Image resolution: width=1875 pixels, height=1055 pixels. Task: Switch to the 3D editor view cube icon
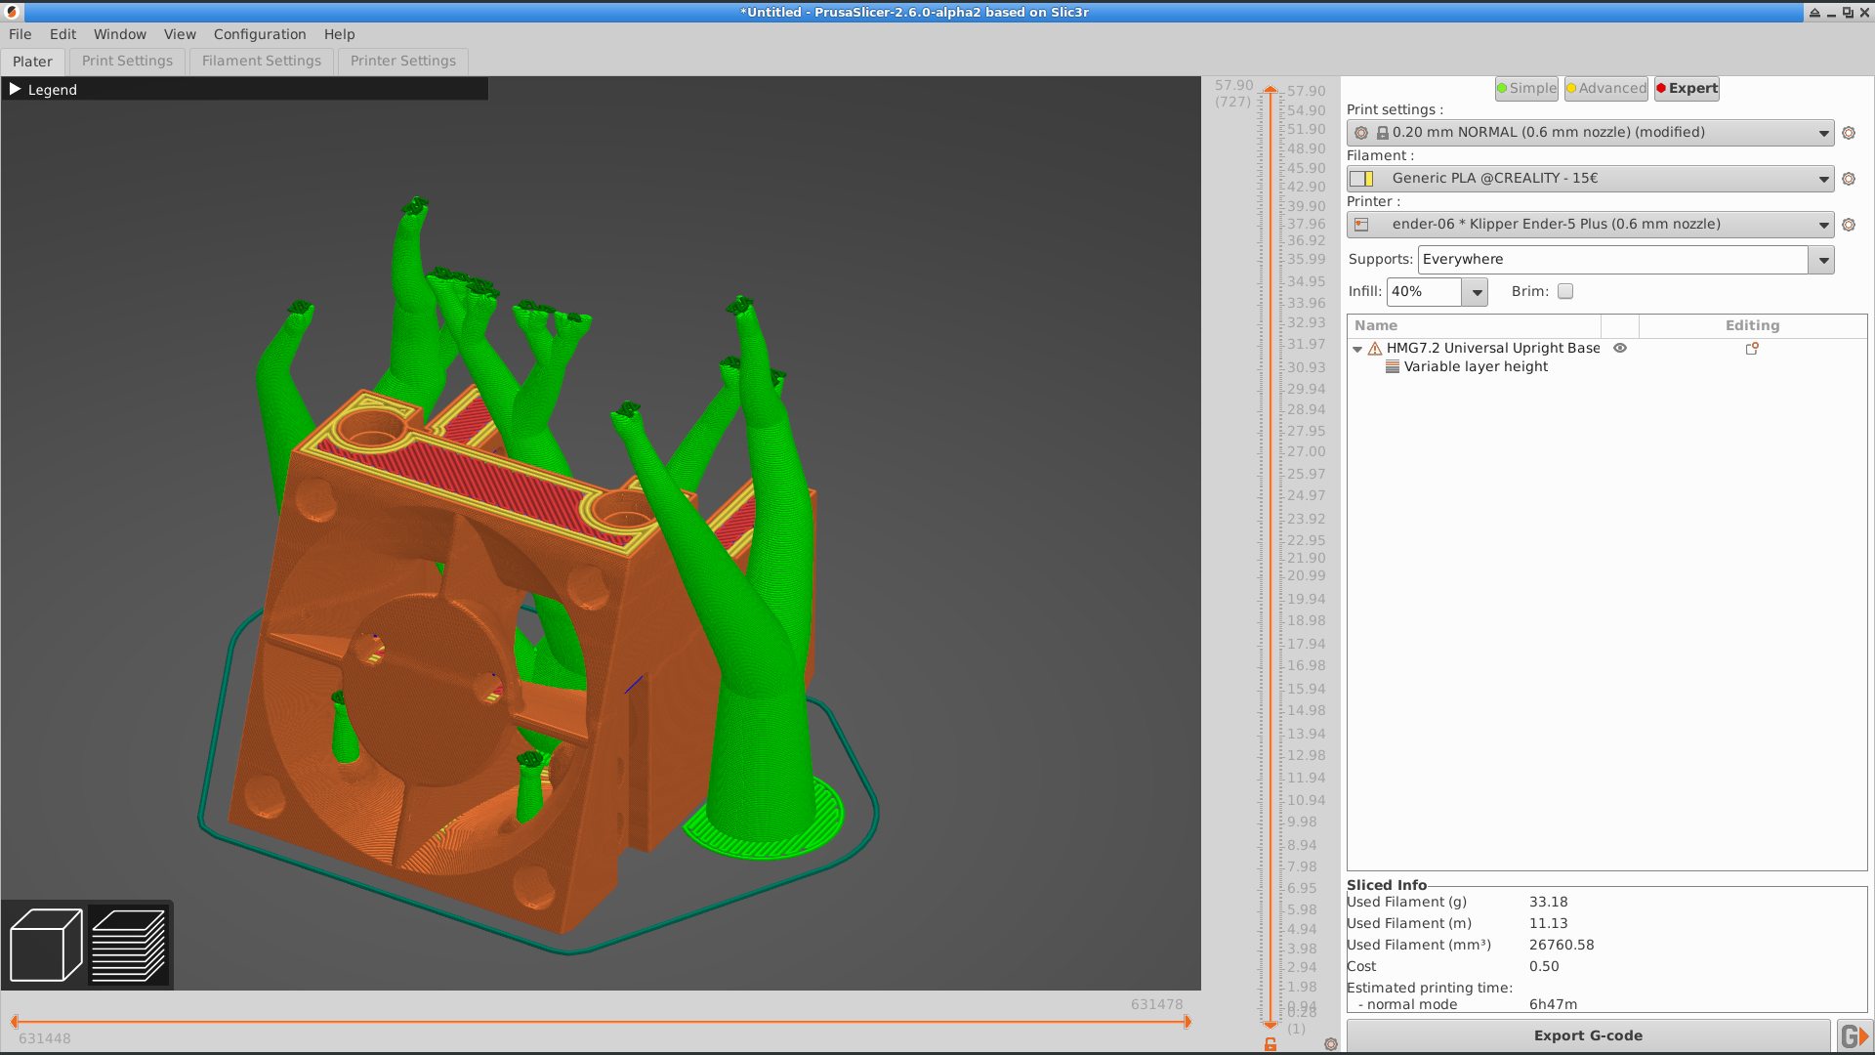44,943
